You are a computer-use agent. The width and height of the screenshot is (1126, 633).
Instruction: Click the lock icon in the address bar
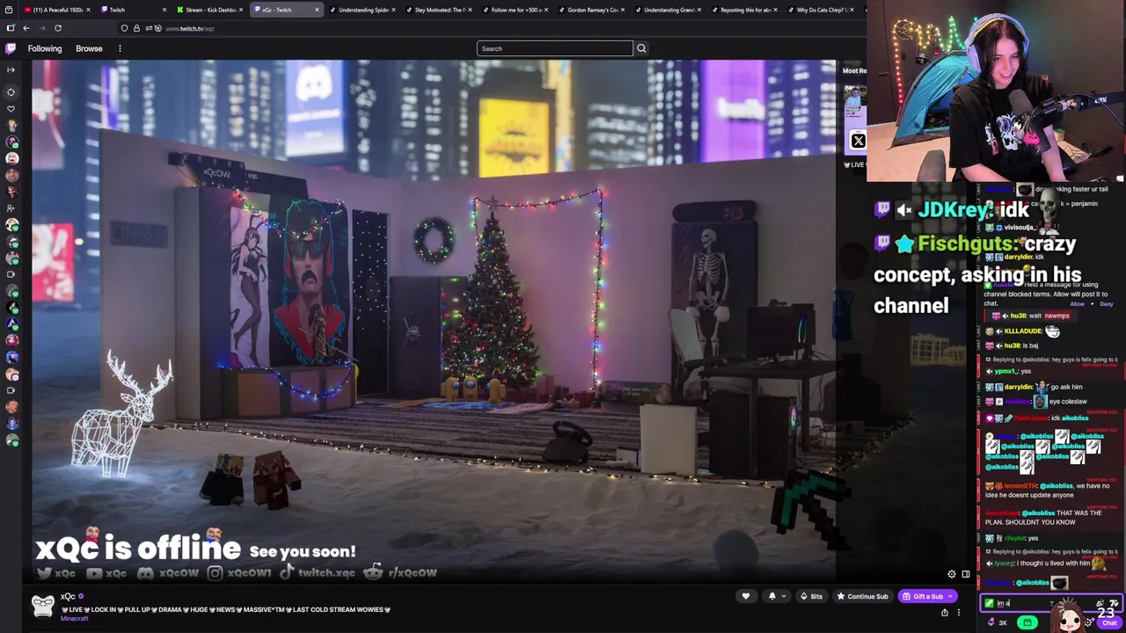point(136,28)
